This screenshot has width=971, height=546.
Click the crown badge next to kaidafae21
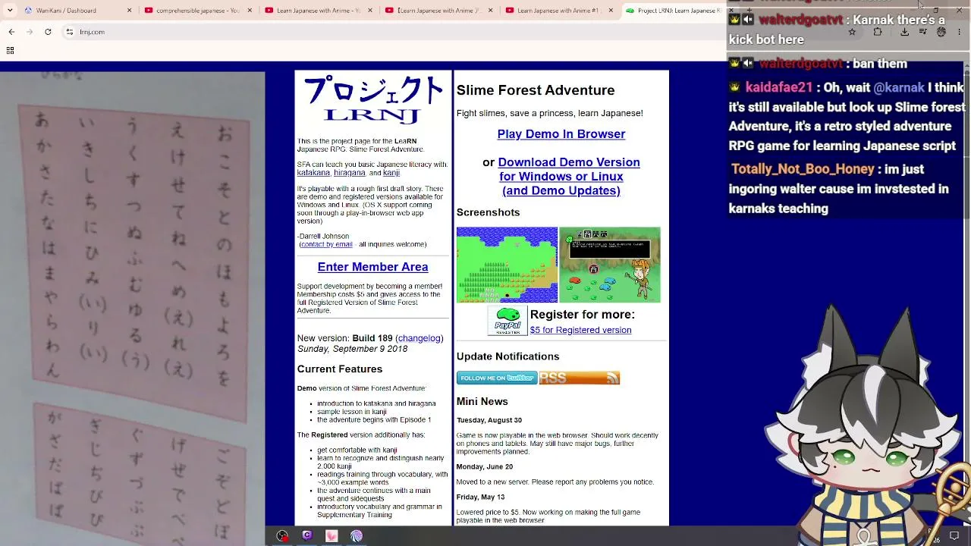coord(734,87)
